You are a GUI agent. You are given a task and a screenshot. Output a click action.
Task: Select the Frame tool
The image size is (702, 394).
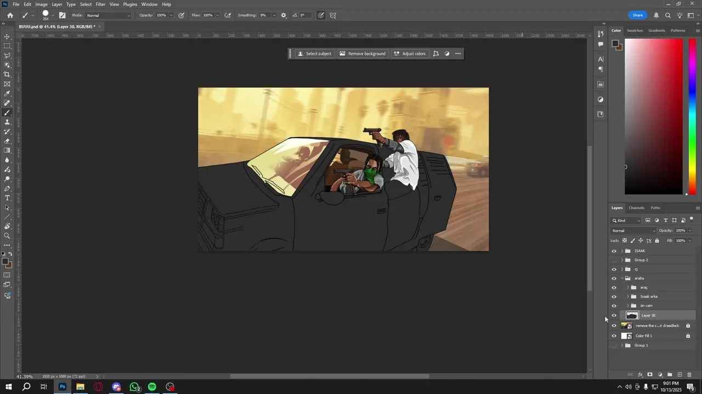pyautogui.click(x=7, y=84)
